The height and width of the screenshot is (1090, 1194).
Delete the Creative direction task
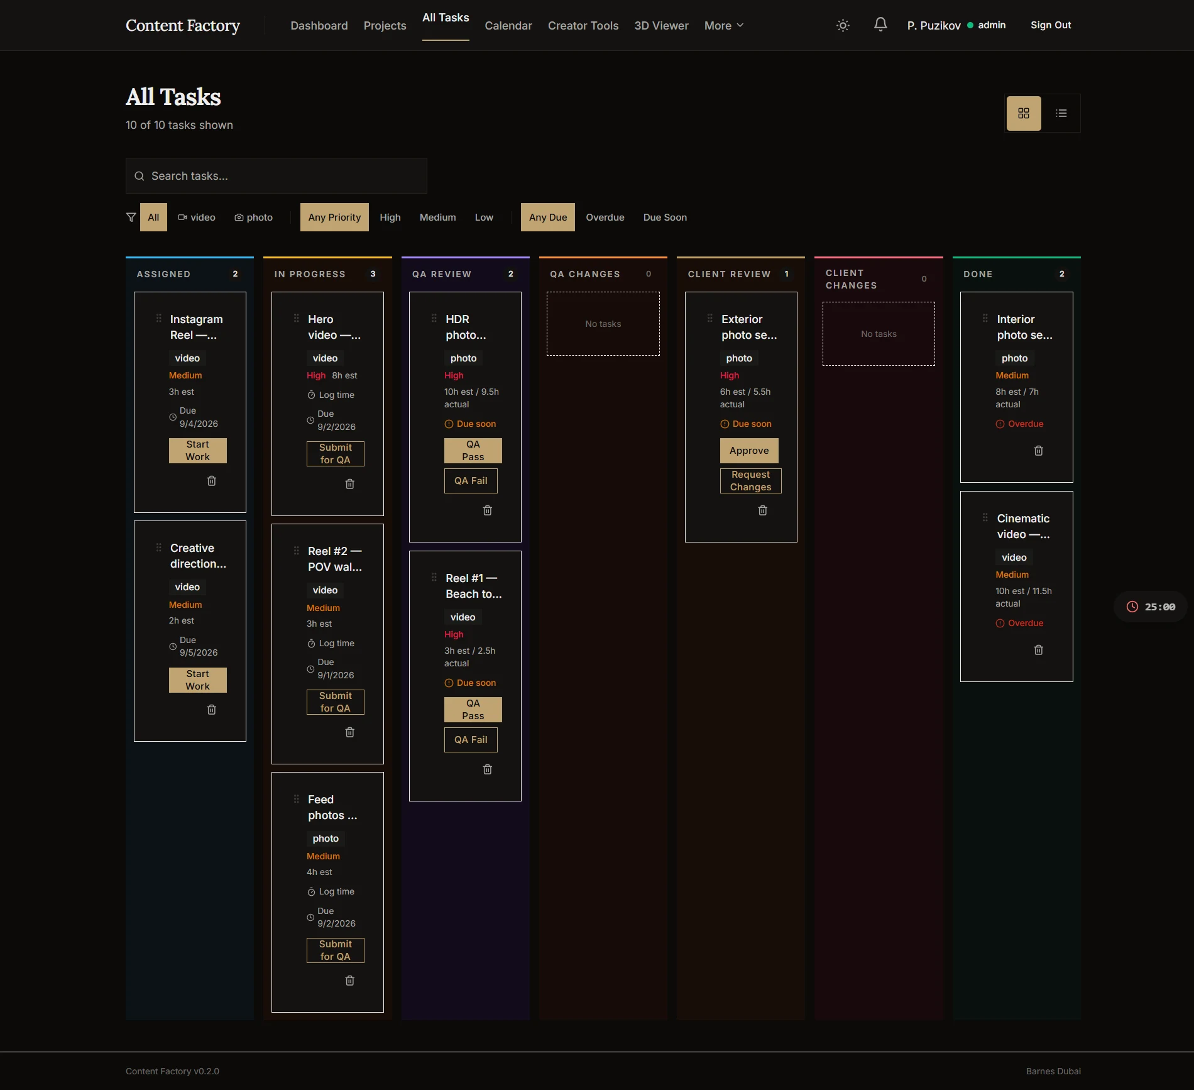(x=212, y=710)
